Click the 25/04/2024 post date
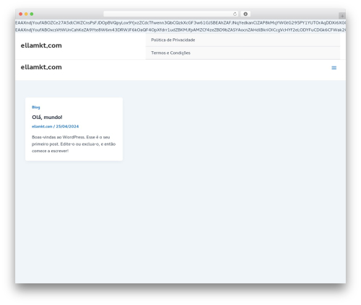361x305 pixels. (67, 126)
